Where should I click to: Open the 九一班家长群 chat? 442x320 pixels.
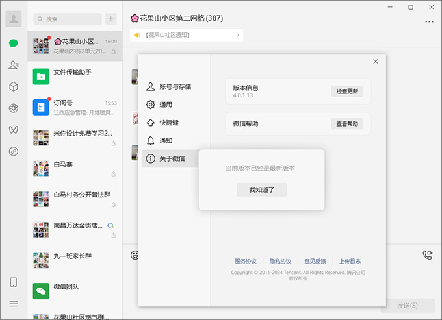click(75, 261)
